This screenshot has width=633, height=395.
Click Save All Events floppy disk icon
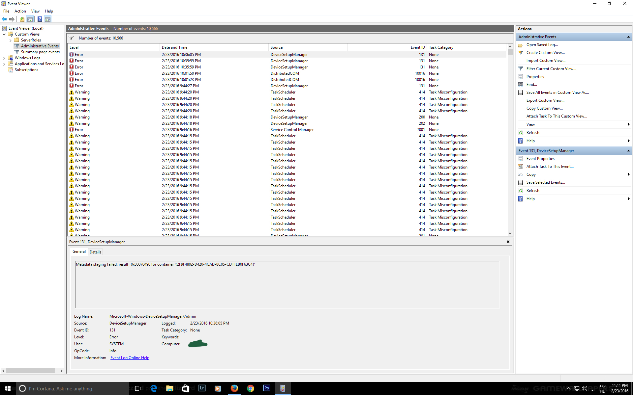pos(521,92)
